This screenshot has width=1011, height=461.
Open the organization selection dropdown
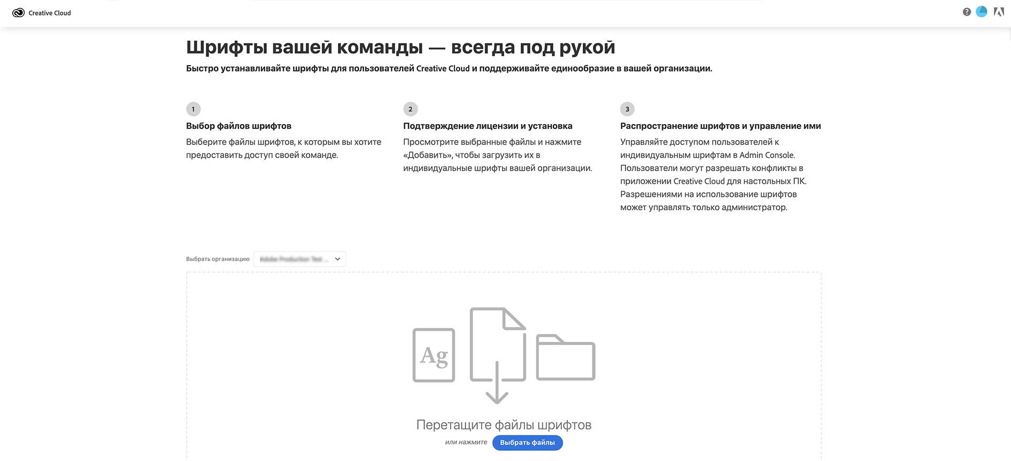300,259
